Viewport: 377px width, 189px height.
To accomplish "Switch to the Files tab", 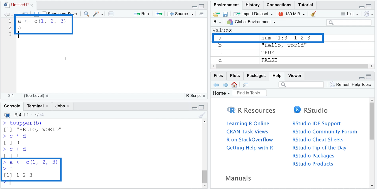I will click(218, 76).
